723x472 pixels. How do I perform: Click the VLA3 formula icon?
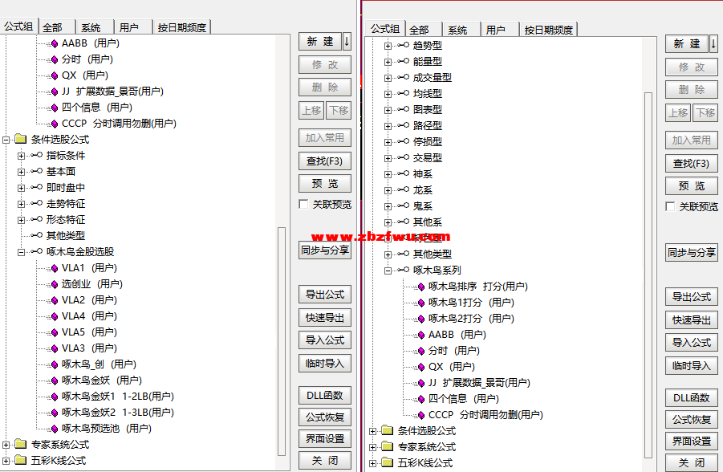[55, 349]
